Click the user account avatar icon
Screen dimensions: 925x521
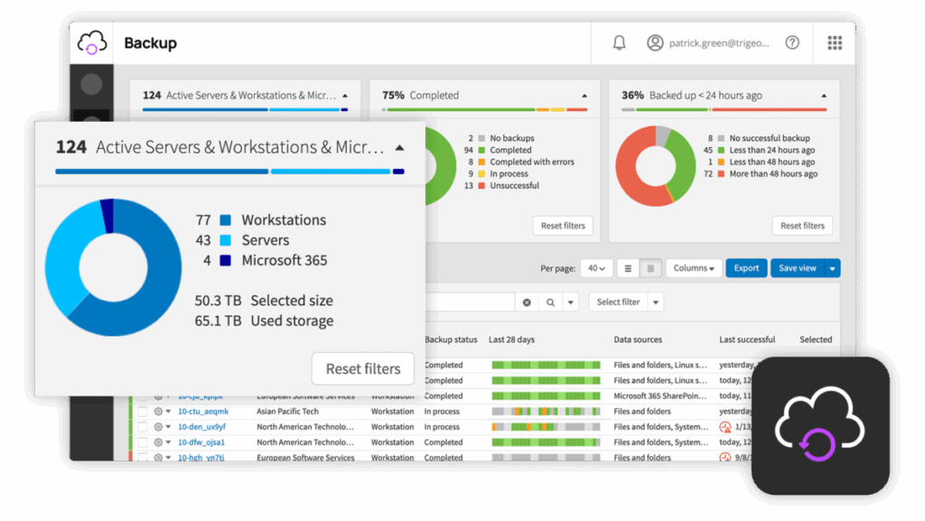(655, 42)
